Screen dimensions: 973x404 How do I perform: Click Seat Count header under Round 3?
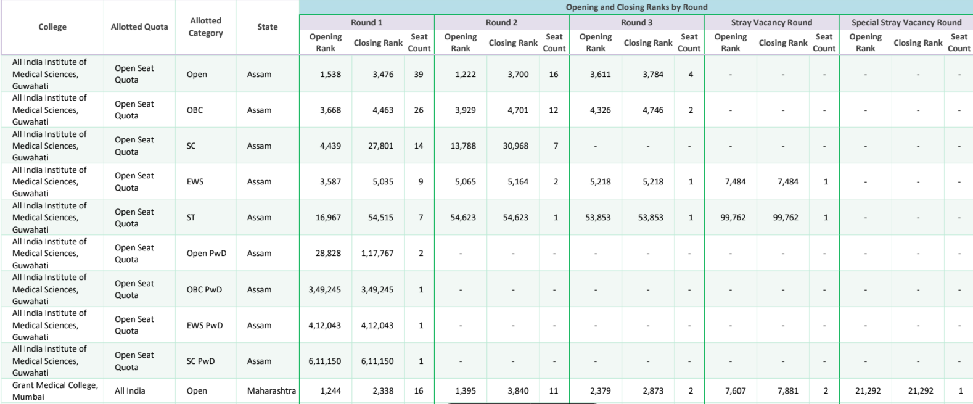point(689,43)
